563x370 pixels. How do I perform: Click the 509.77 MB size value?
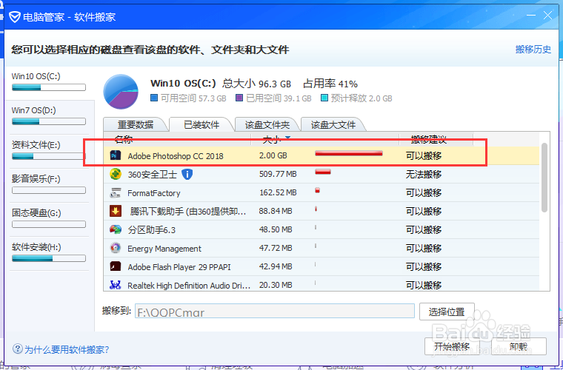(278, 174)
